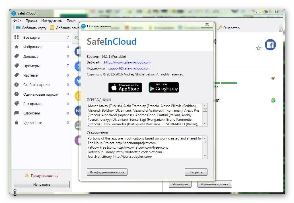Click the Одинаковые пароли warning icon
This screenshot has height=203, width=294.
tap(17, 94)
